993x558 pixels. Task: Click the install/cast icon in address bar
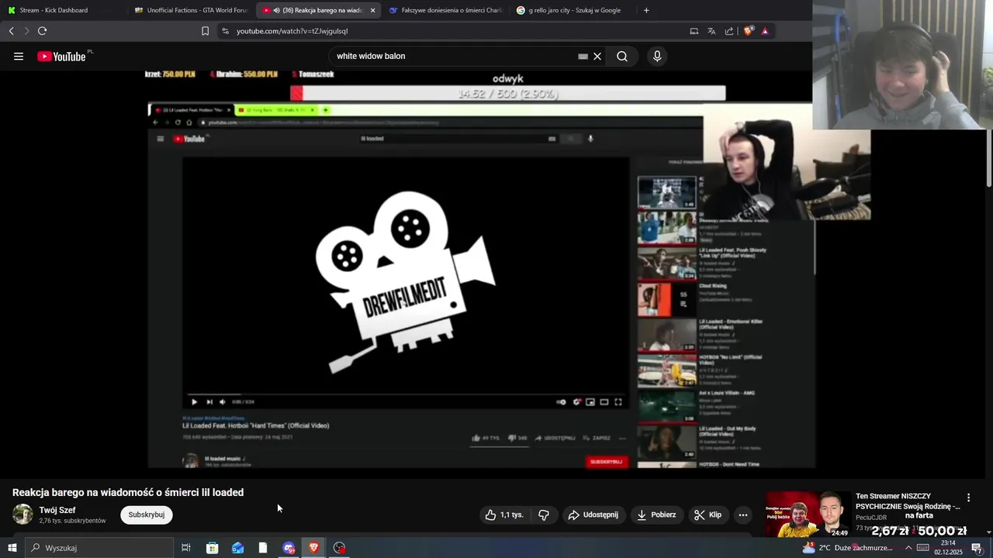pos(694,31)
